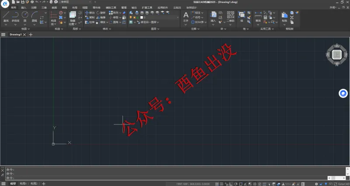Image resolution: width=350 pixels, height=186 pixels.
Task: Click the GstarCAD application logo button
Action: click(x=5, y=3)
